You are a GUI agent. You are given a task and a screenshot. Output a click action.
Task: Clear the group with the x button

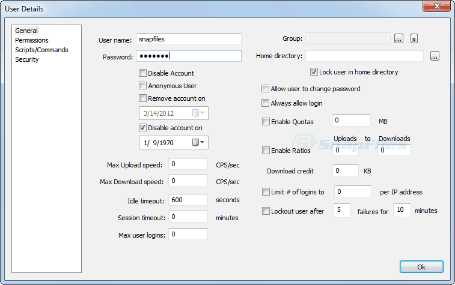(x=414, y=39)
